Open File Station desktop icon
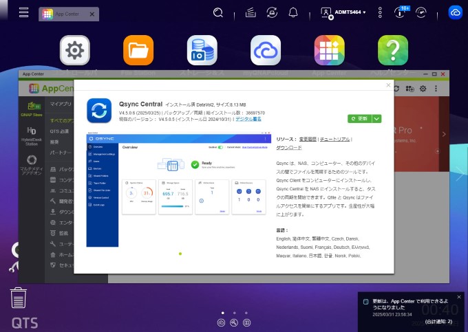468x332 pixels. [138, 50]
